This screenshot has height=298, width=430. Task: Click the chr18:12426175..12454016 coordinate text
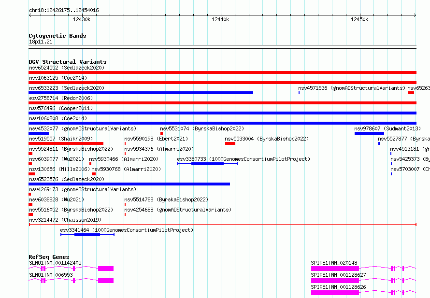click(64, 11)
